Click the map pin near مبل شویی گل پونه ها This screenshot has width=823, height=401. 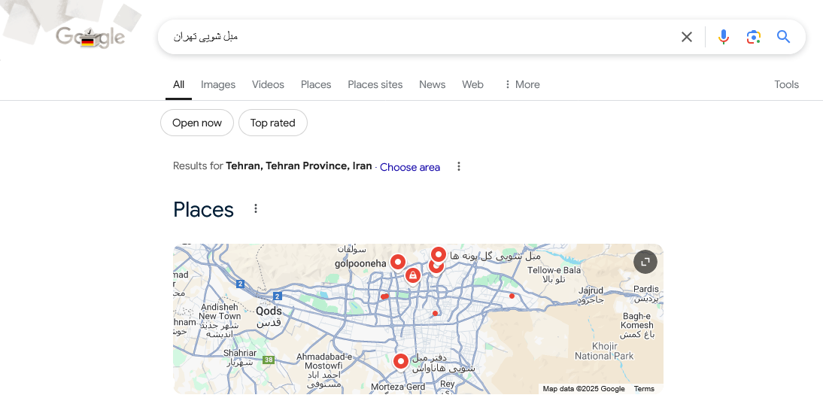[439, 254]
